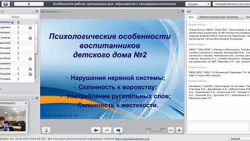Click the shortcut keys button in the top bar
Screen dimensions: 250x141
coord(231,4)
